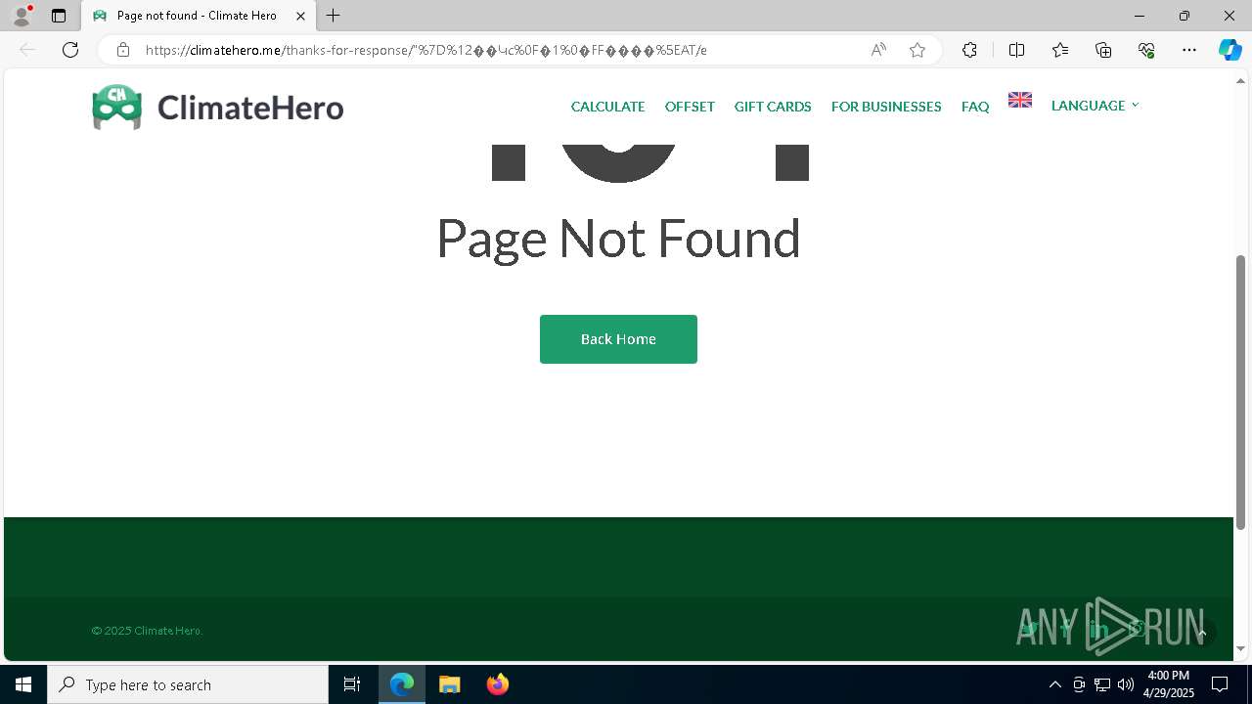Open the CALCULATE menu item
This screenshot has height=704, width=1252.
[607, 107]
